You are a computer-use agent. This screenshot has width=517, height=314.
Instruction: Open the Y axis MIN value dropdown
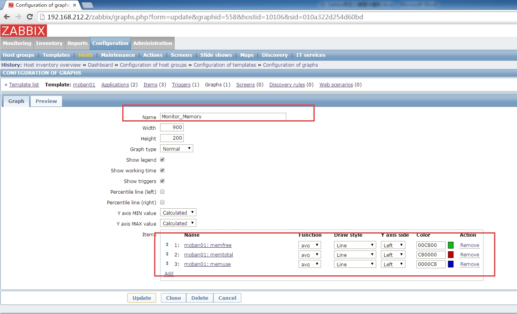pos(178,213)
